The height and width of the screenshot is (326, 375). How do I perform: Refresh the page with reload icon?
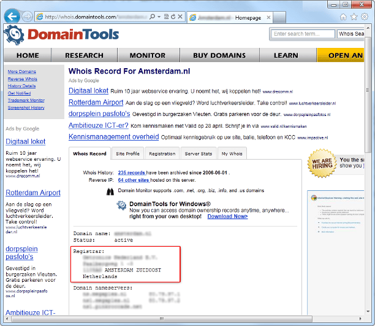[x=173, y=17]
